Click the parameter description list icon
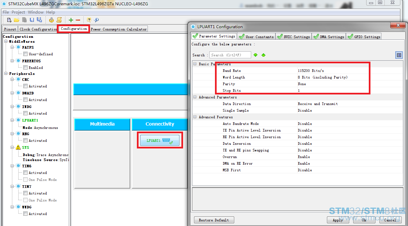Screen dimensions: 408x226 399,55
